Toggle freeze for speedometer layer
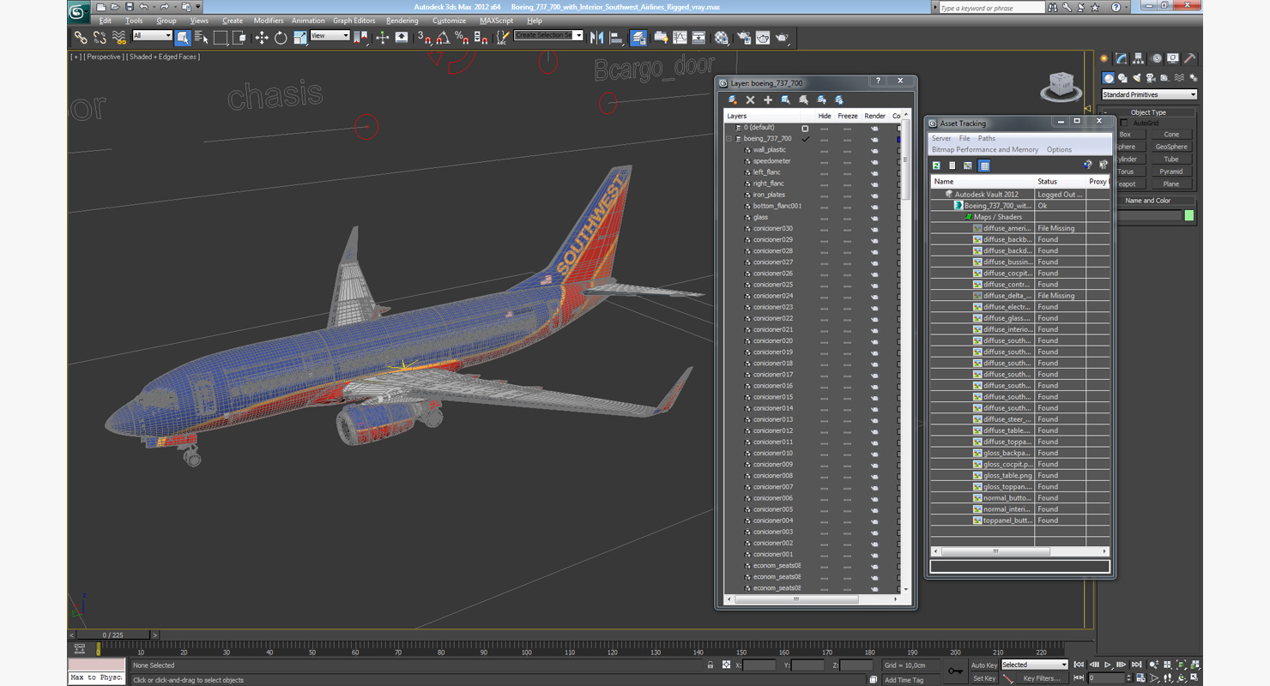This screenshot has height=686, width=1270. pos(847,161)
